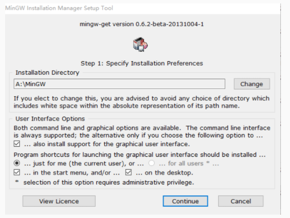Toggle the start menu shortcut checkbox
The image size is (290, 218).
(17, 173)
